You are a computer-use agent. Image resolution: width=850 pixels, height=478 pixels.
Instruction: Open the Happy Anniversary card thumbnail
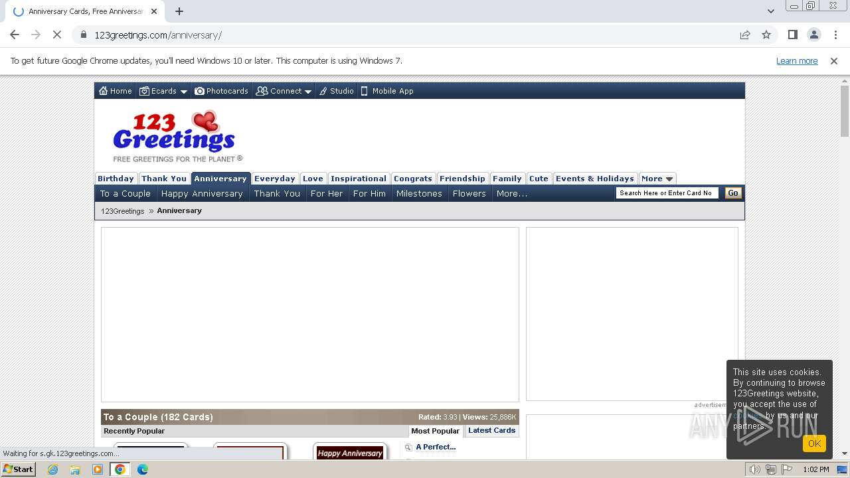[350, 452]
